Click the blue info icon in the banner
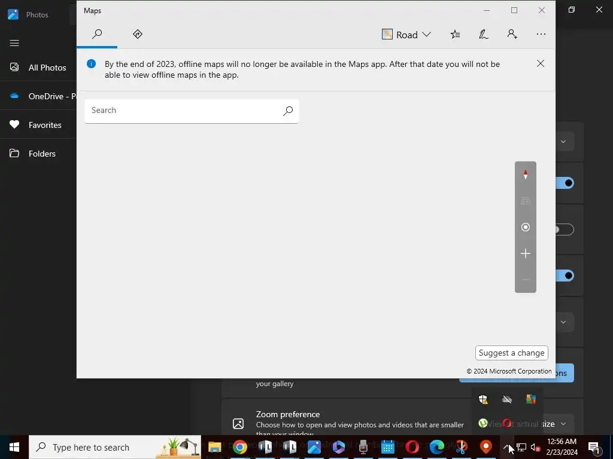This screenshot has width=613, height=459. [x=91, y=63]
